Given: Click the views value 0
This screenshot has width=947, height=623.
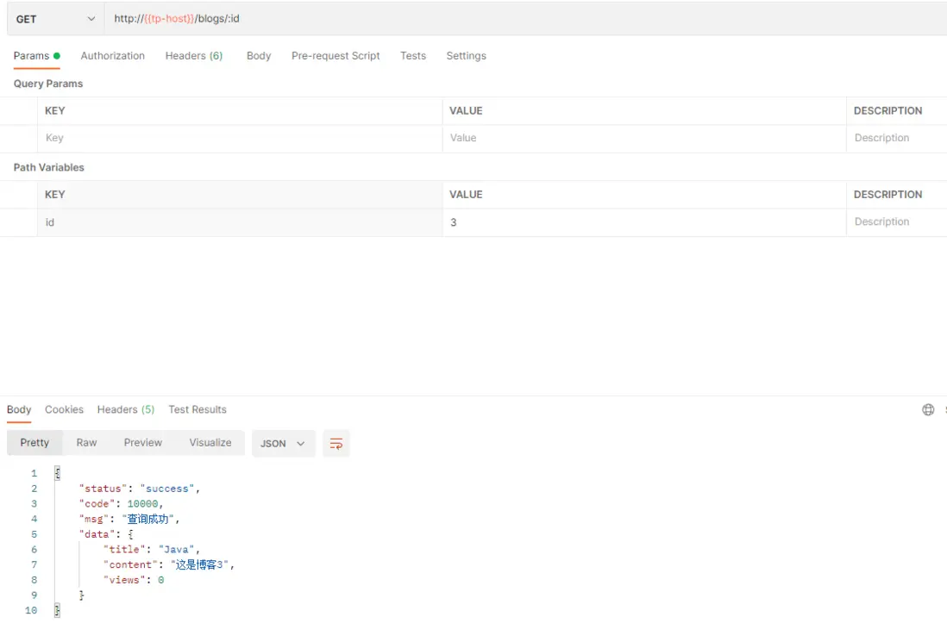Looking at the screenshot, I should 161,580.
